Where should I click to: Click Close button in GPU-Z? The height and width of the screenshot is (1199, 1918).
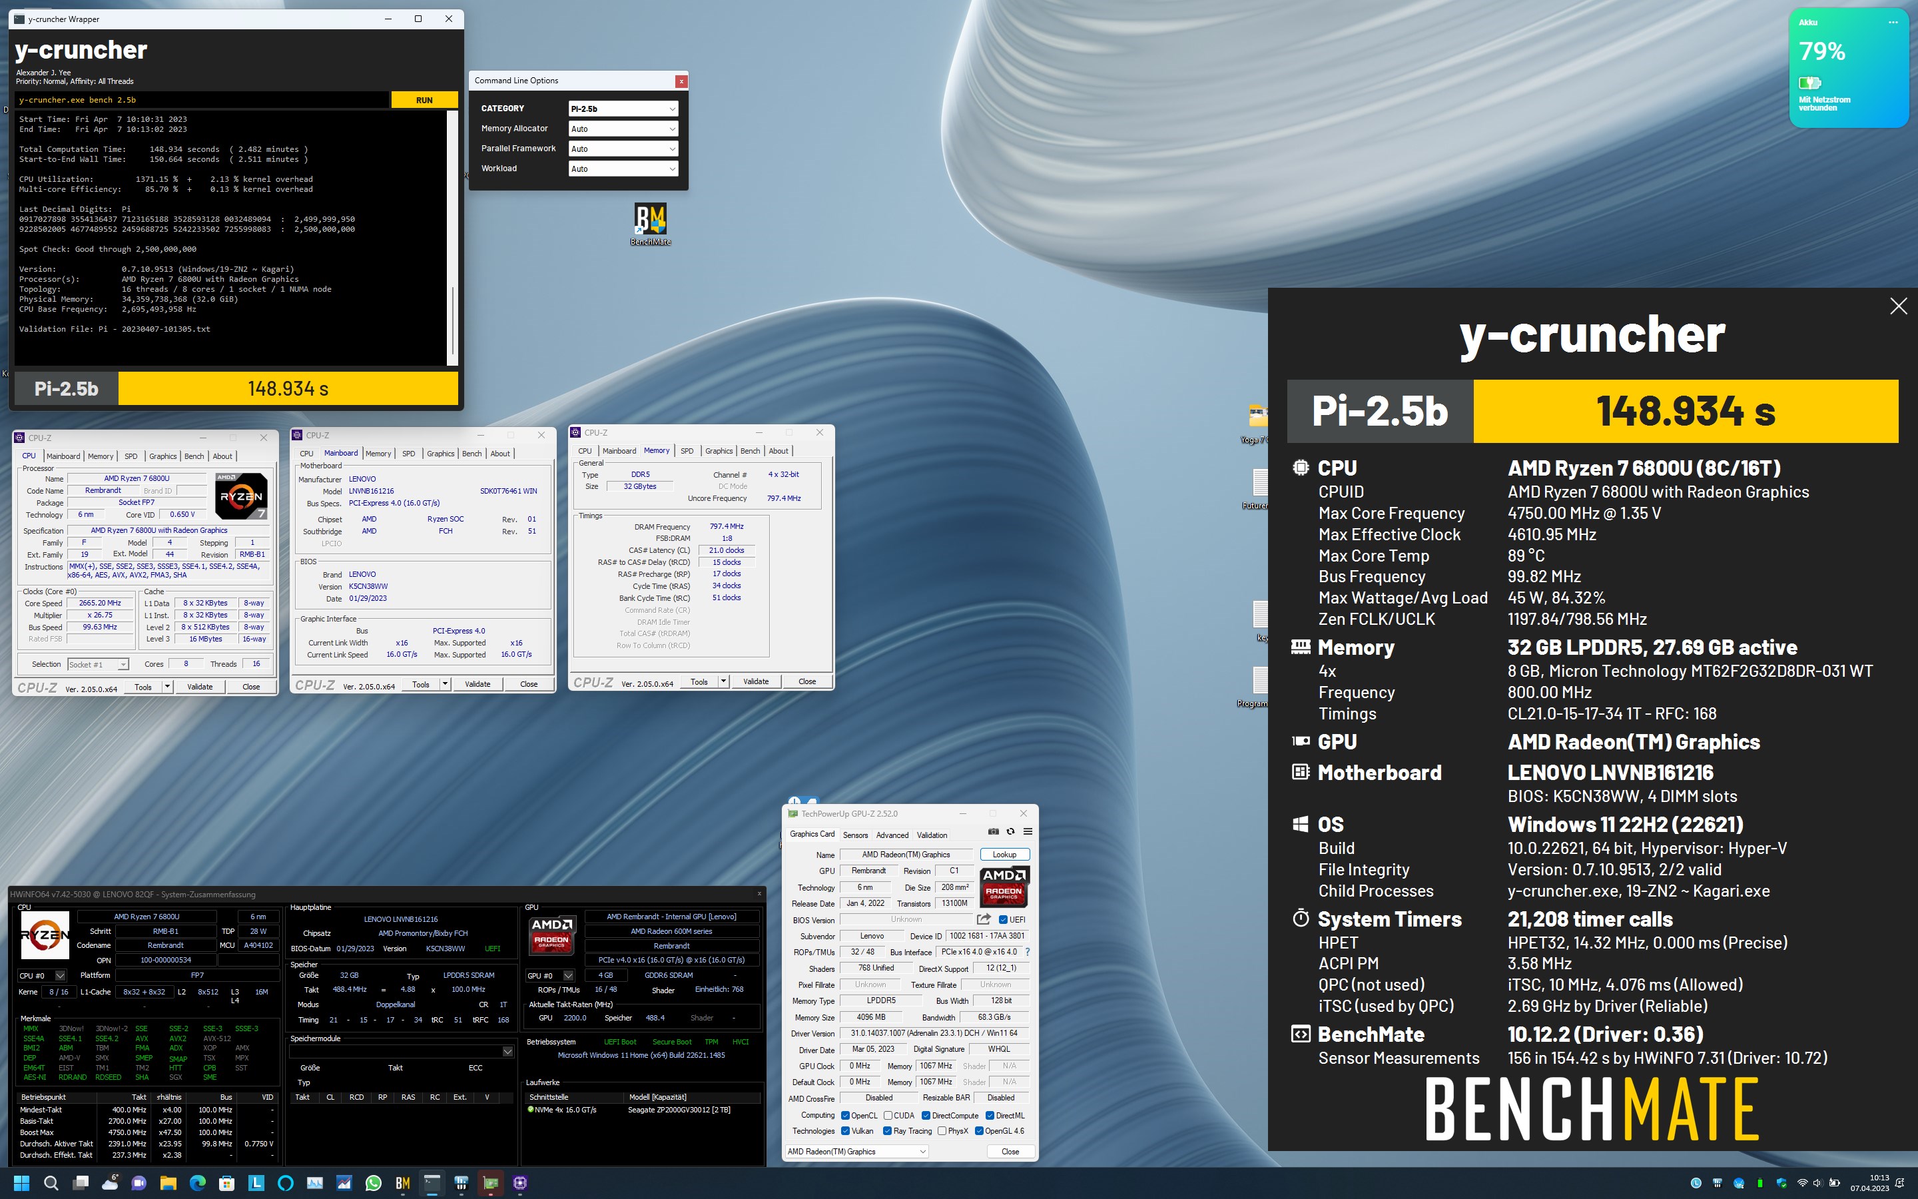click(x=1010, y=1152)
